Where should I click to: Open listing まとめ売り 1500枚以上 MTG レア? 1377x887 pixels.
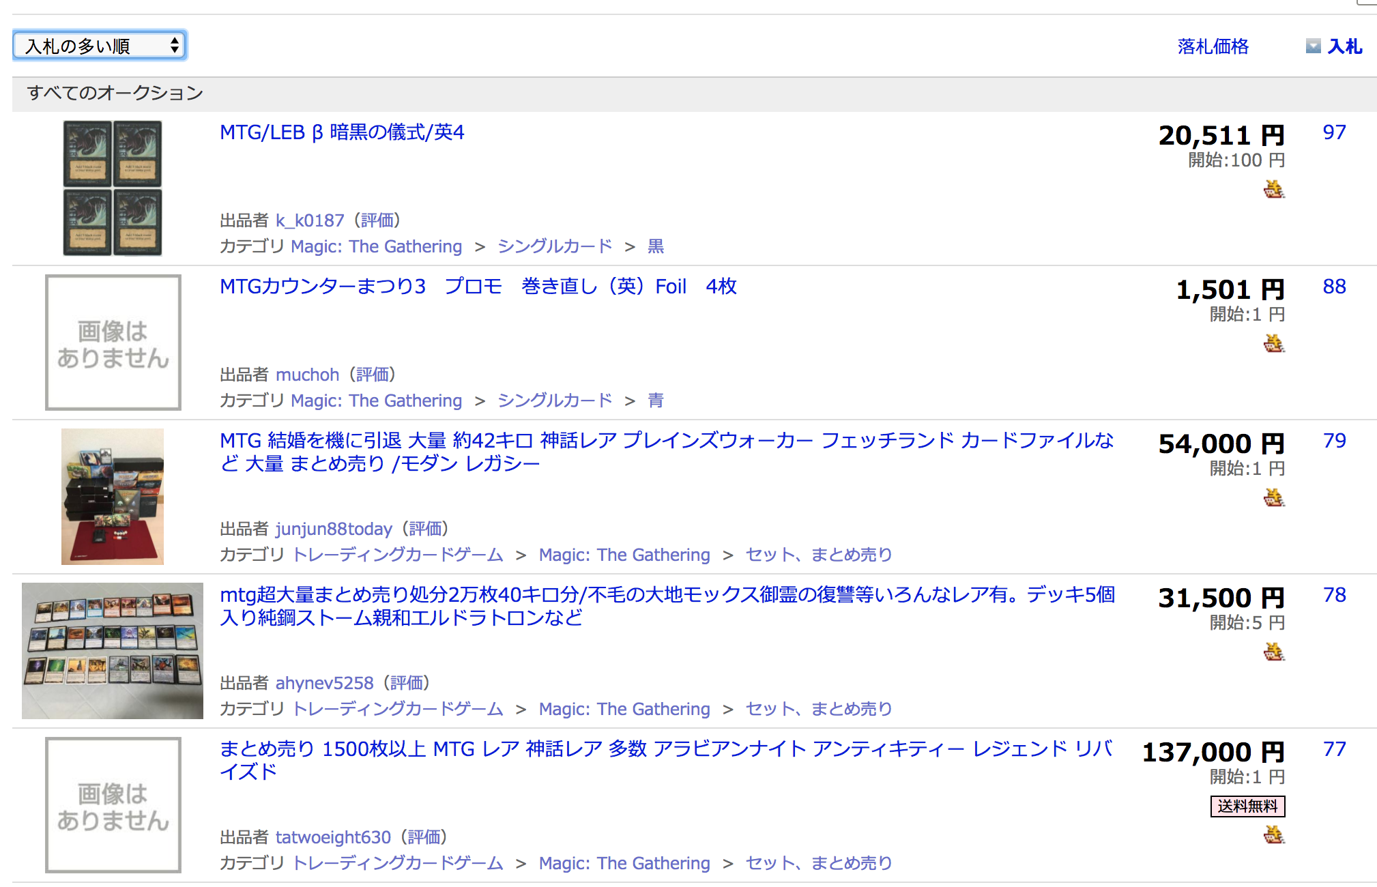(x=666, y=760)
